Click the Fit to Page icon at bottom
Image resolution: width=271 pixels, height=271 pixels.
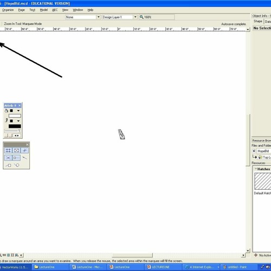[x=8, y=255]
